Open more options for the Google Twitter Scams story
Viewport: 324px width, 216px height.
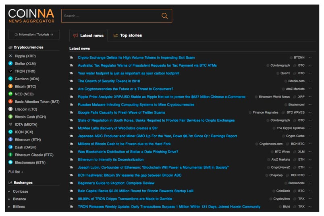(310, 112)
